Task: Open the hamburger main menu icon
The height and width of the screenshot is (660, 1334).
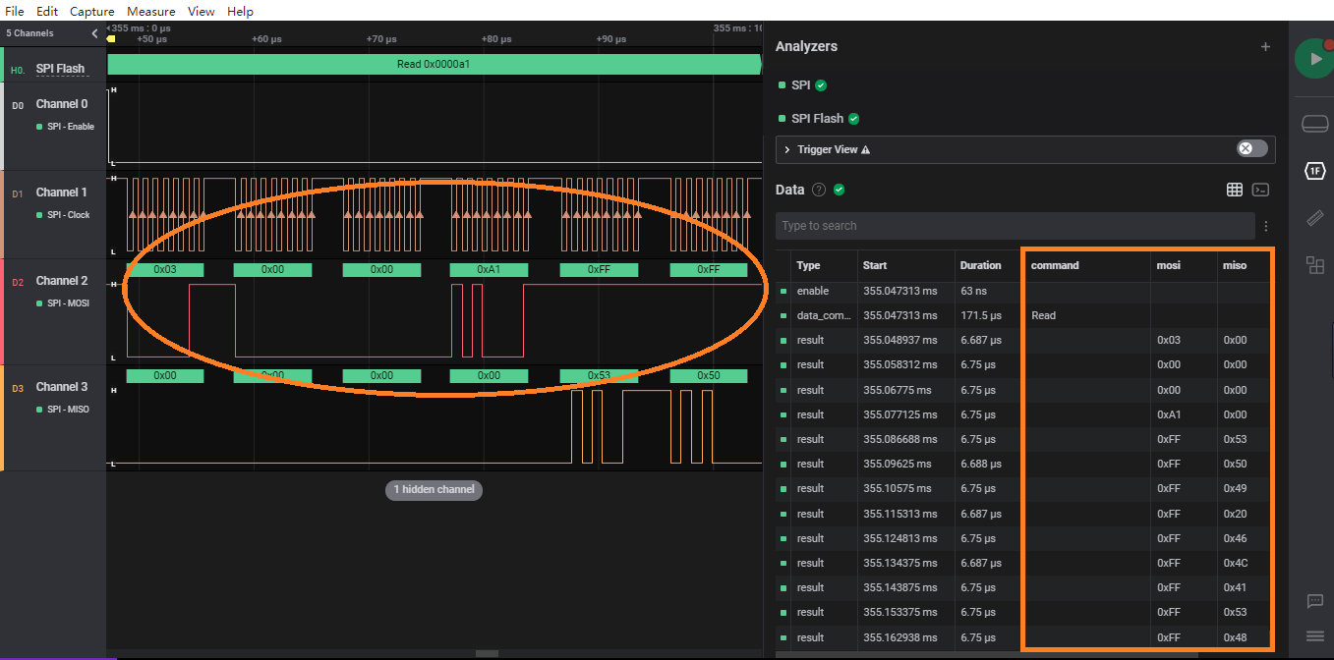Action: coord(1314,635)
